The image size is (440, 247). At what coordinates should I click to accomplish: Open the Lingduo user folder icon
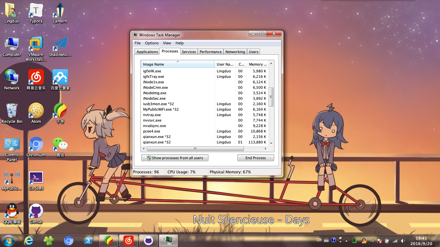click(x=12, y=13)
